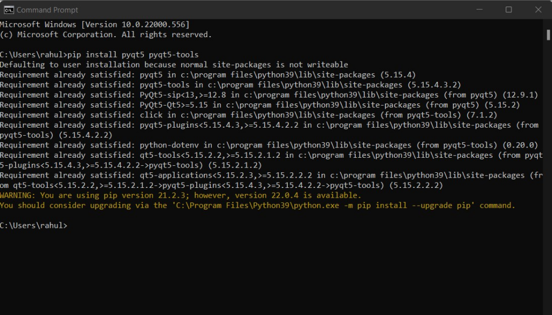Click the empty C:\Users\rahul> prompt at bottom
552x315 pixels.
coord(34,226)
